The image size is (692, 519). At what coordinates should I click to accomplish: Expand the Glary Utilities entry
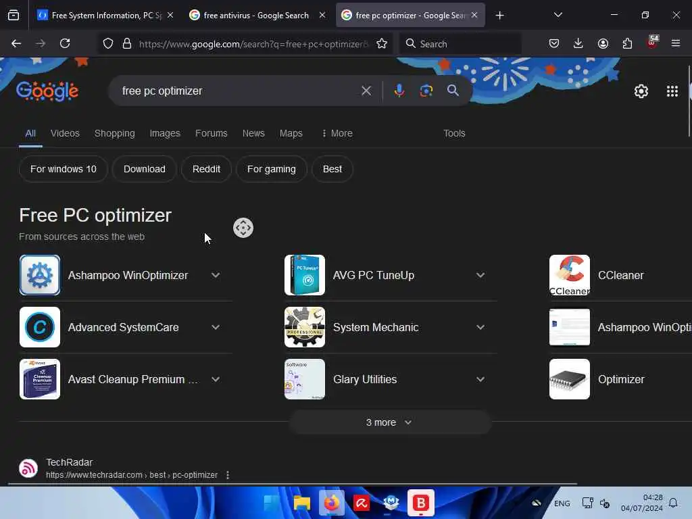[x=480, y=380]
